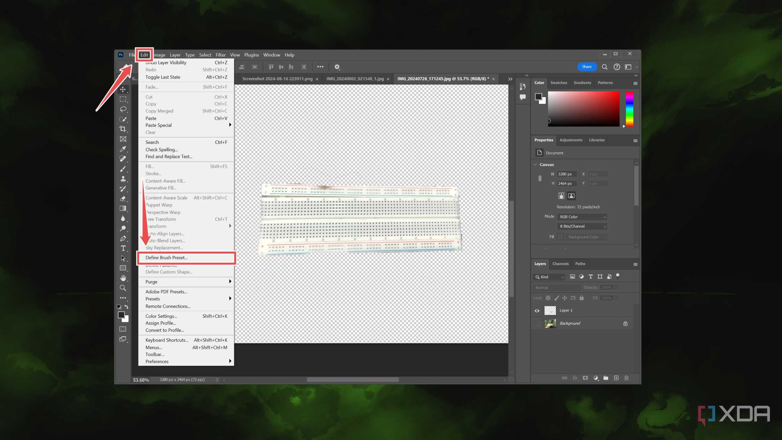The height and width of the screenshot is (440, 782).
Task: Select the Gradient tool
Action: click(123, 208)
